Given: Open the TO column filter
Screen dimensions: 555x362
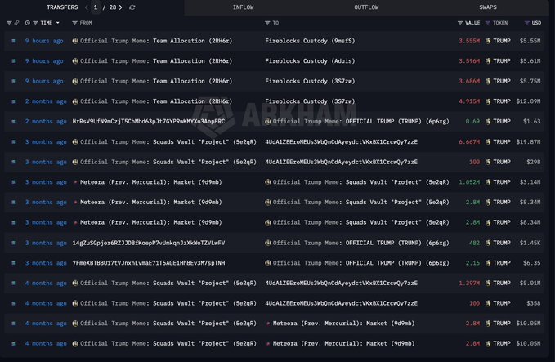Looking at the screenshot, I should (x=267, y=23).
